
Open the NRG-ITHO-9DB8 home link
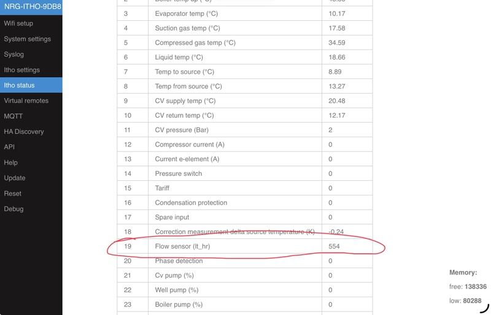pos(31,7)
